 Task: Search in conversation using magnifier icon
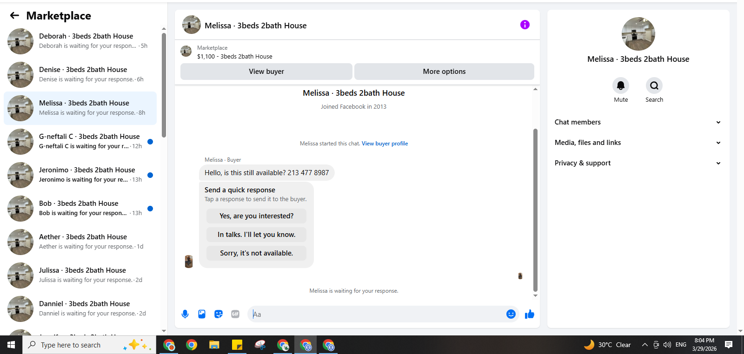pos(654,85)
